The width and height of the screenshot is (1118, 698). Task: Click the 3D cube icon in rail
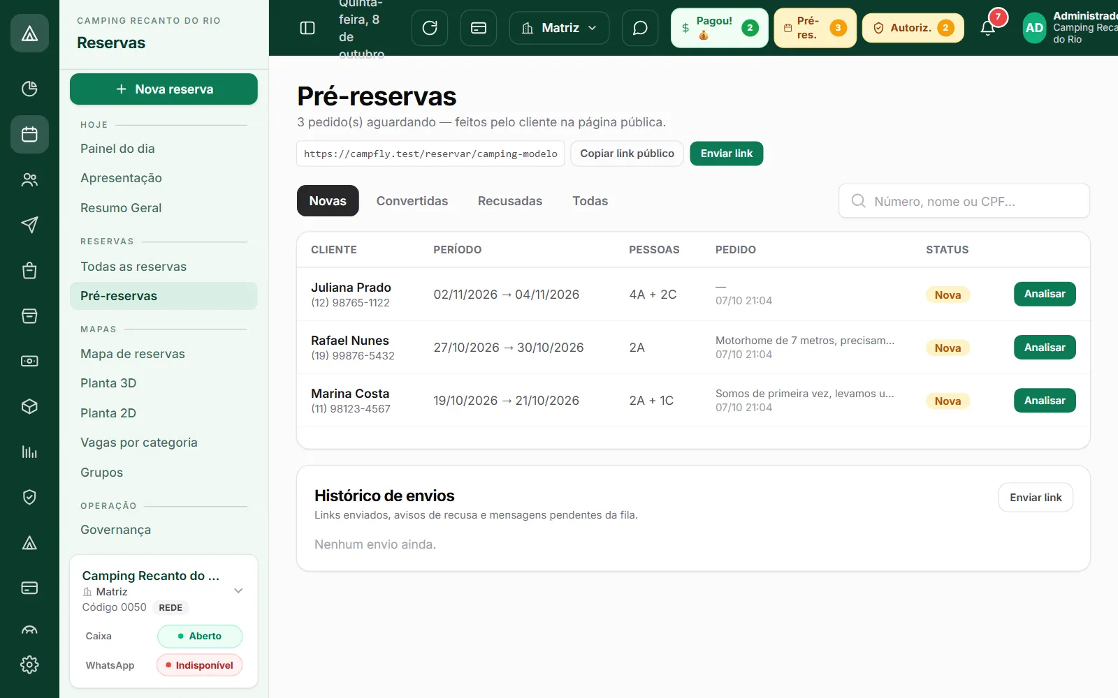[29, 406]
